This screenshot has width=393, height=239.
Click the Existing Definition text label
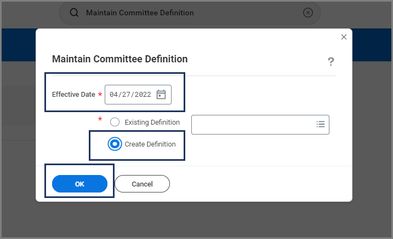click(152, 123)
